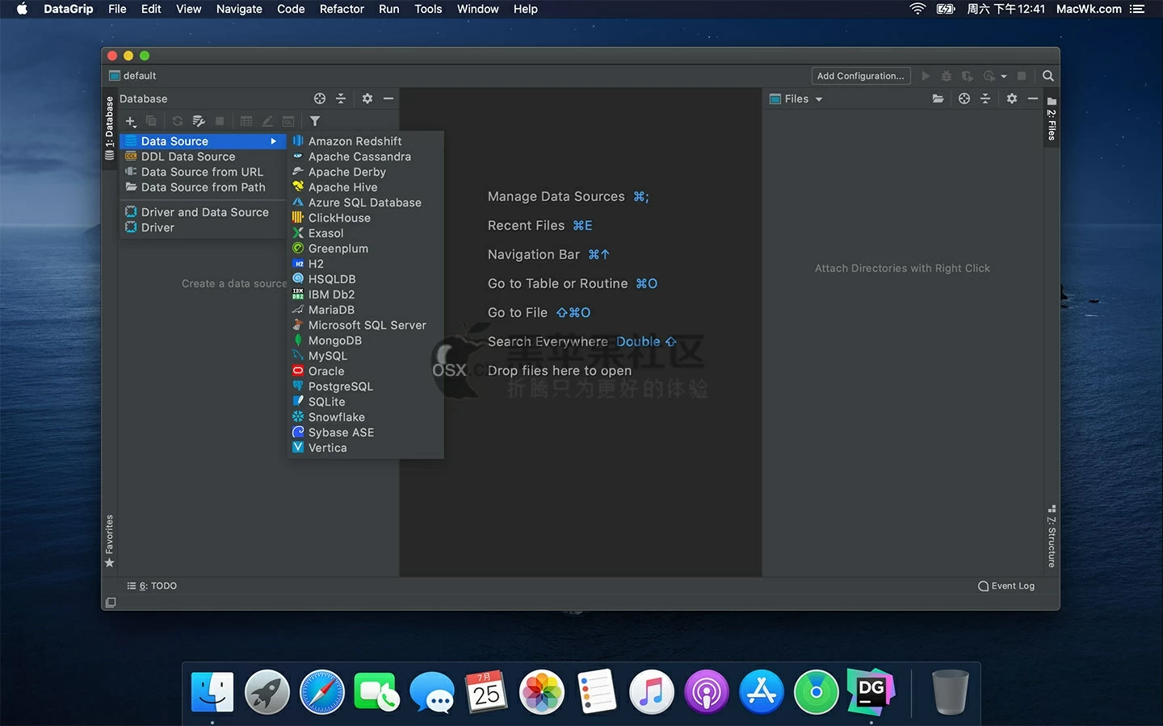Open dropdown arrow next to profiler icon
The width and height of the screenshot is (1163, 726).
point(1004,76)
